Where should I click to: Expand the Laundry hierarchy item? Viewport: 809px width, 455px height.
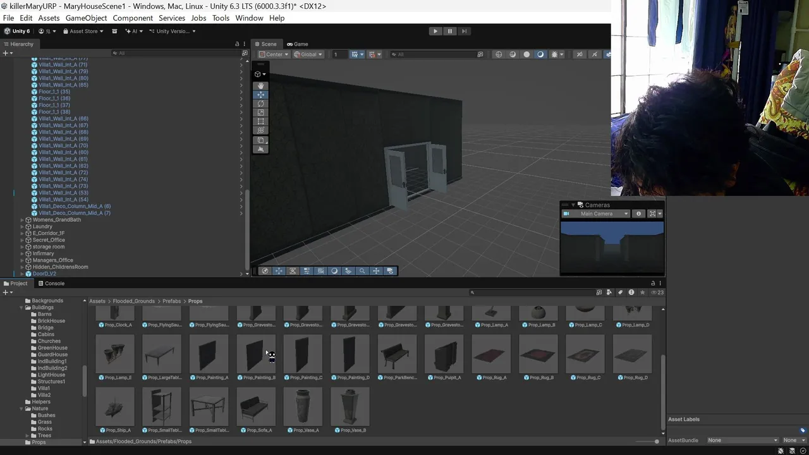tap(22, 226)
